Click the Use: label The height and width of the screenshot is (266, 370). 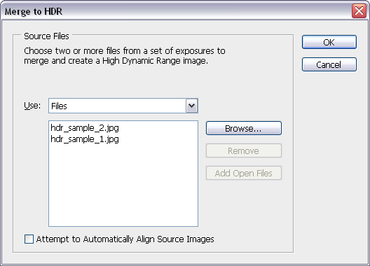(x=32, y=106)
